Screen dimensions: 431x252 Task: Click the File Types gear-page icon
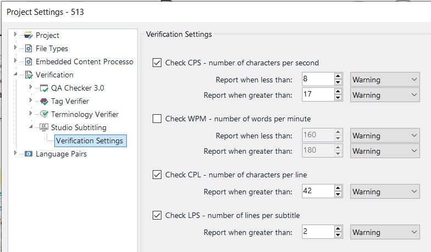[x=29, y=48]
